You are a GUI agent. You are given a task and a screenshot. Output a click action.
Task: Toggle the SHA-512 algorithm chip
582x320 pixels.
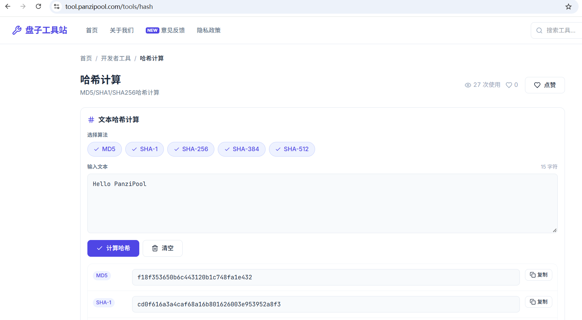(292, 149)
